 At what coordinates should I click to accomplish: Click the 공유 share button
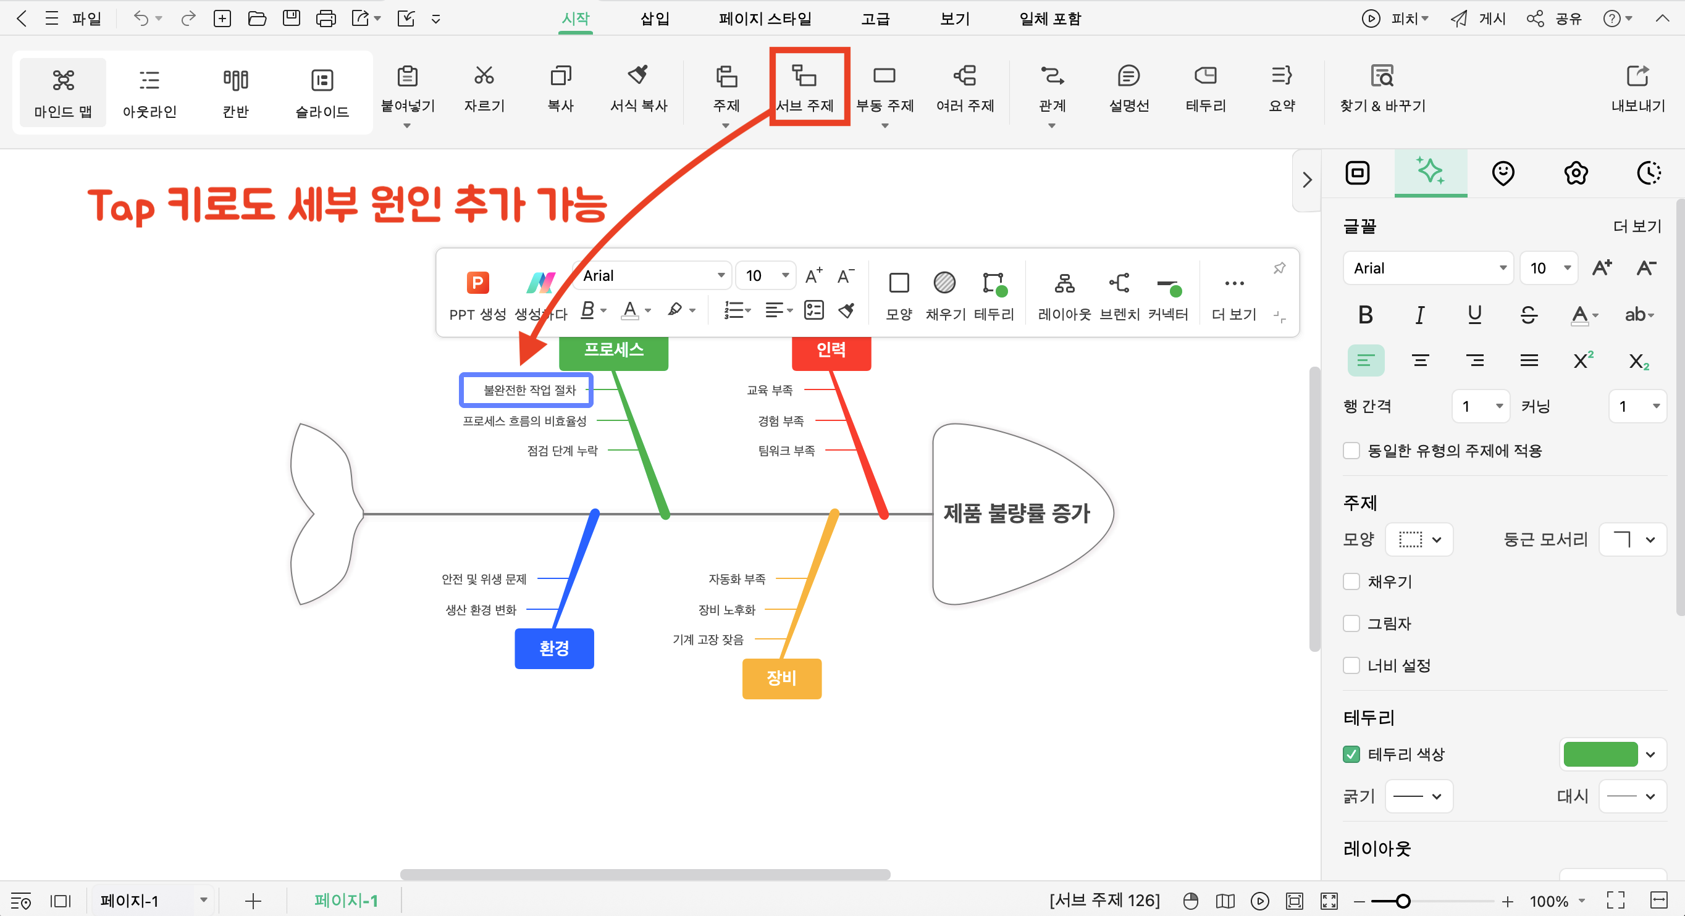click(1554, 19)
